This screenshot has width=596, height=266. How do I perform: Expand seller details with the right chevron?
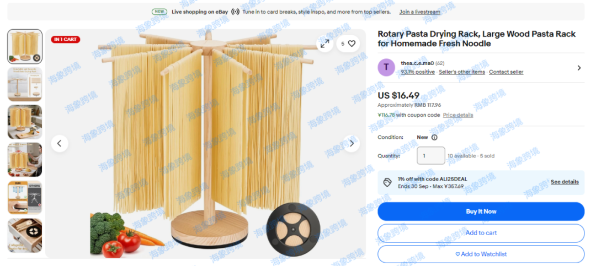click(579, 68)
